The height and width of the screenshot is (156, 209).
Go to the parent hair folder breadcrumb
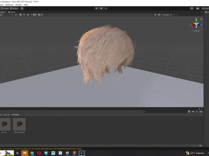(7, 115)
